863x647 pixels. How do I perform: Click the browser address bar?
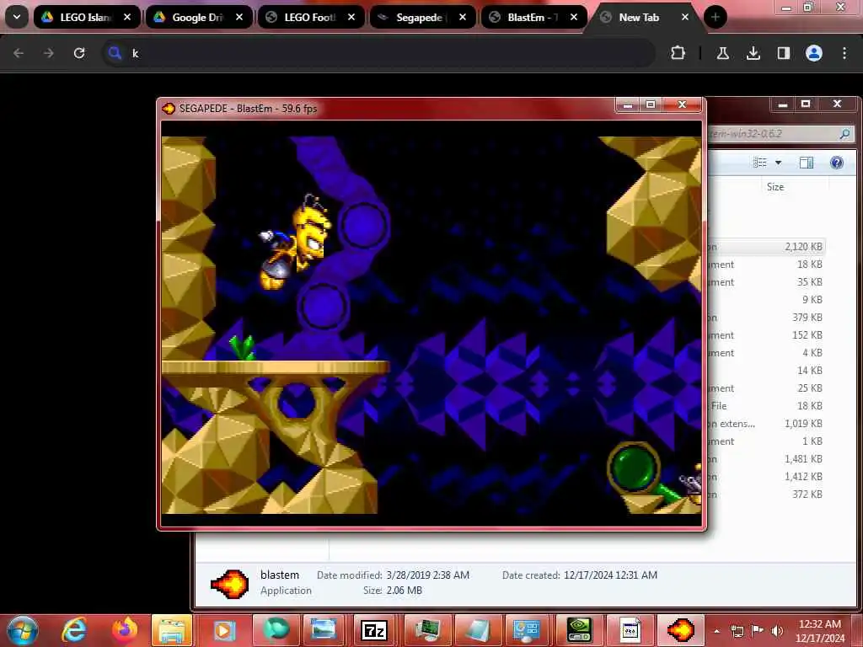(x=380, y=53)
